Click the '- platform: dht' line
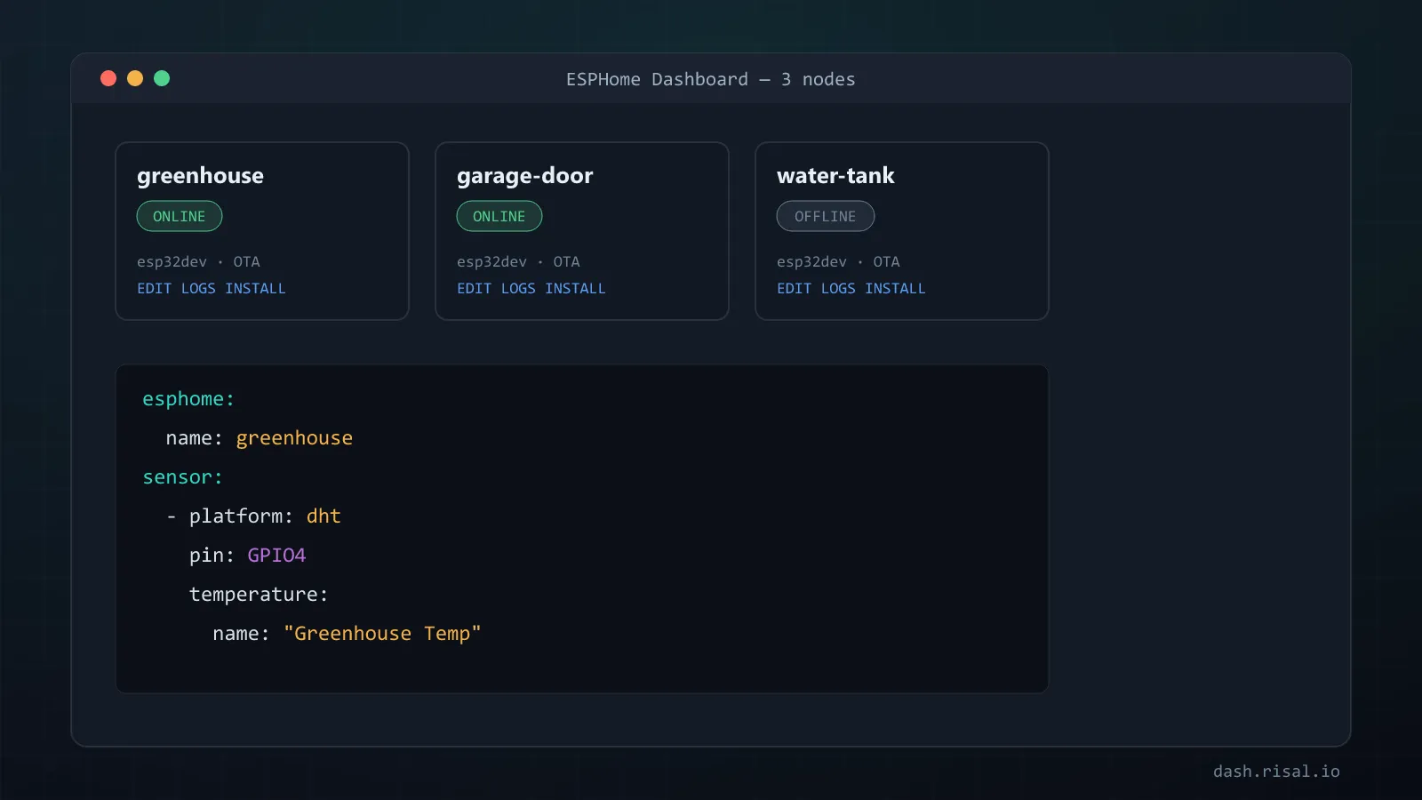Image resolution: width=1422 pixels, height=800 pixels. coord(253,516)
